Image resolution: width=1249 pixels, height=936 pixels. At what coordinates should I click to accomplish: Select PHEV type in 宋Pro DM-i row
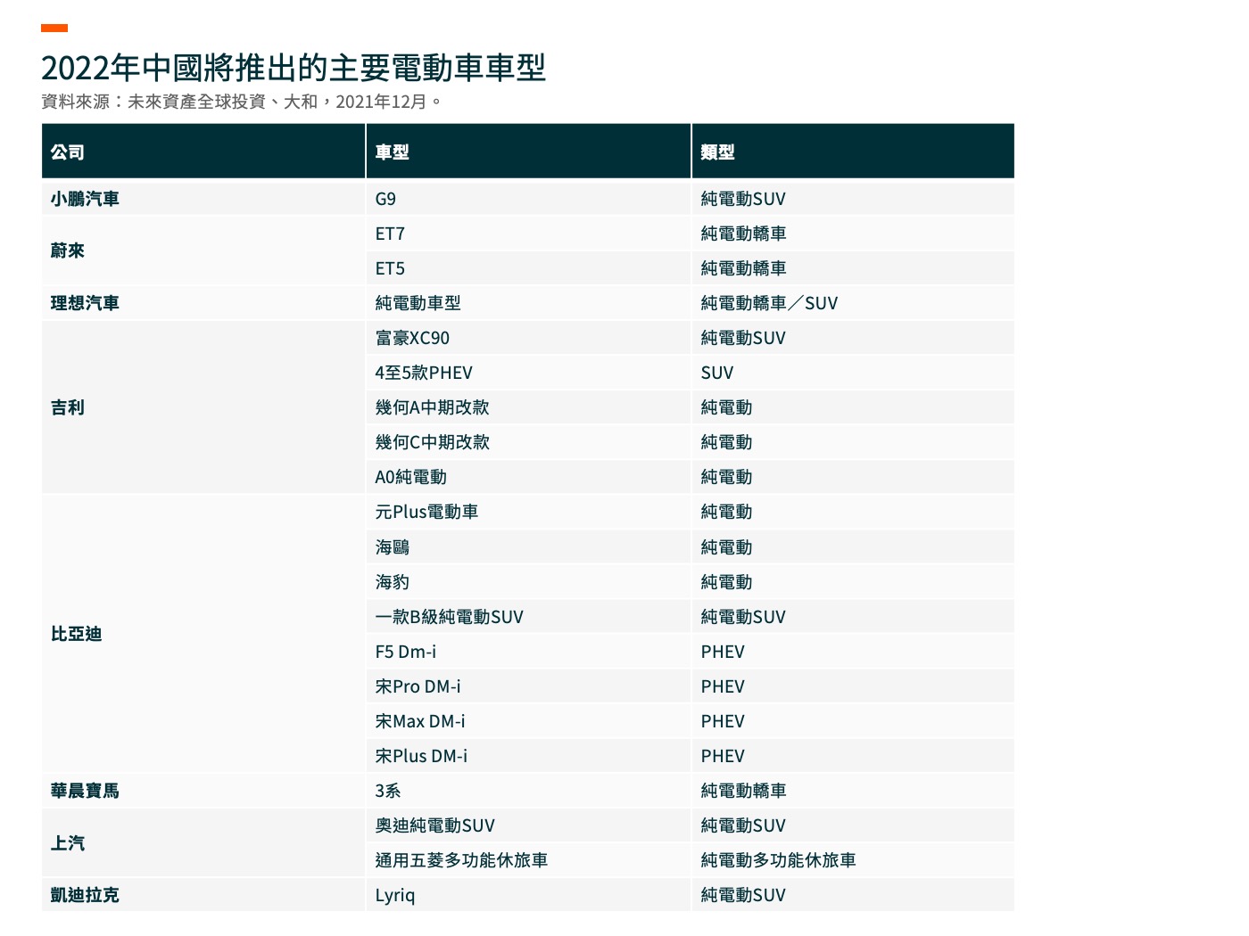coord(853,686)
